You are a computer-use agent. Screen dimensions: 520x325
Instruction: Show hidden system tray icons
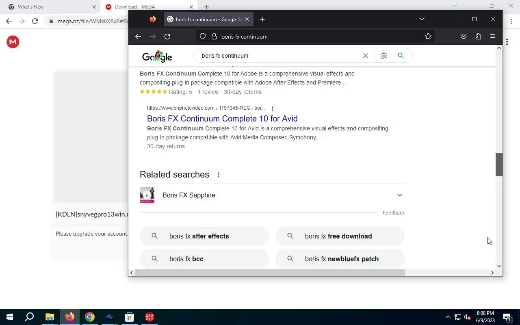[448, 317]
